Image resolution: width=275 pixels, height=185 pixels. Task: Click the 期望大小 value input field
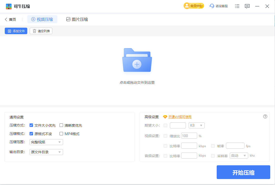178,125
